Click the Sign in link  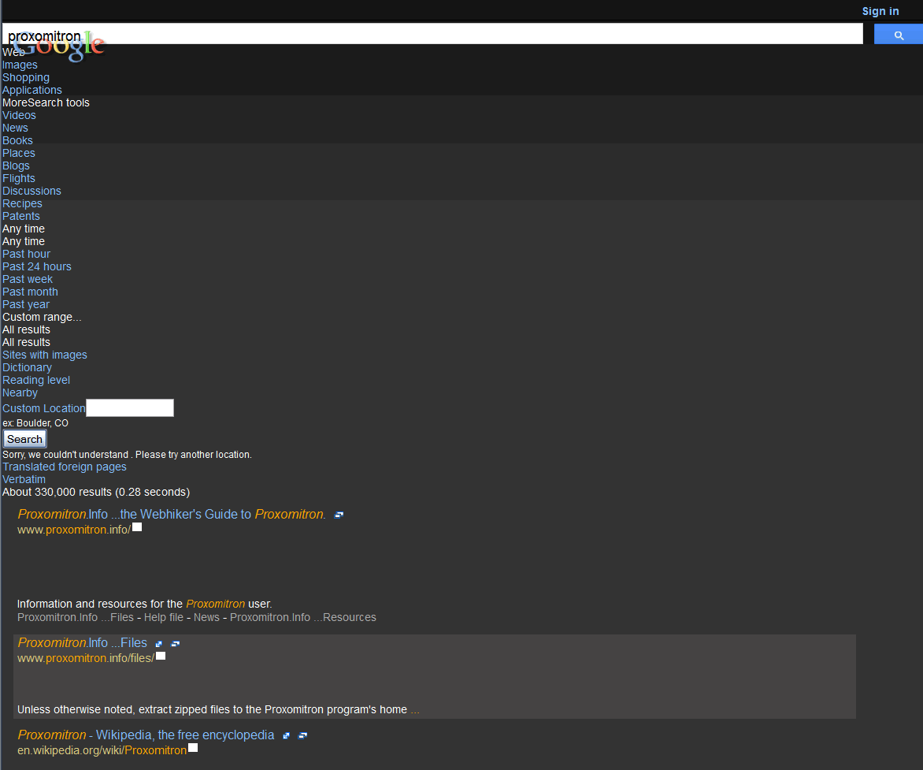(880, 11)
